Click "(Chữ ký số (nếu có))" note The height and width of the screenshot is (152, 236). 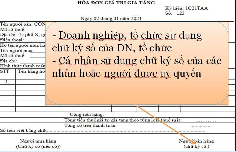coord(38,146)
